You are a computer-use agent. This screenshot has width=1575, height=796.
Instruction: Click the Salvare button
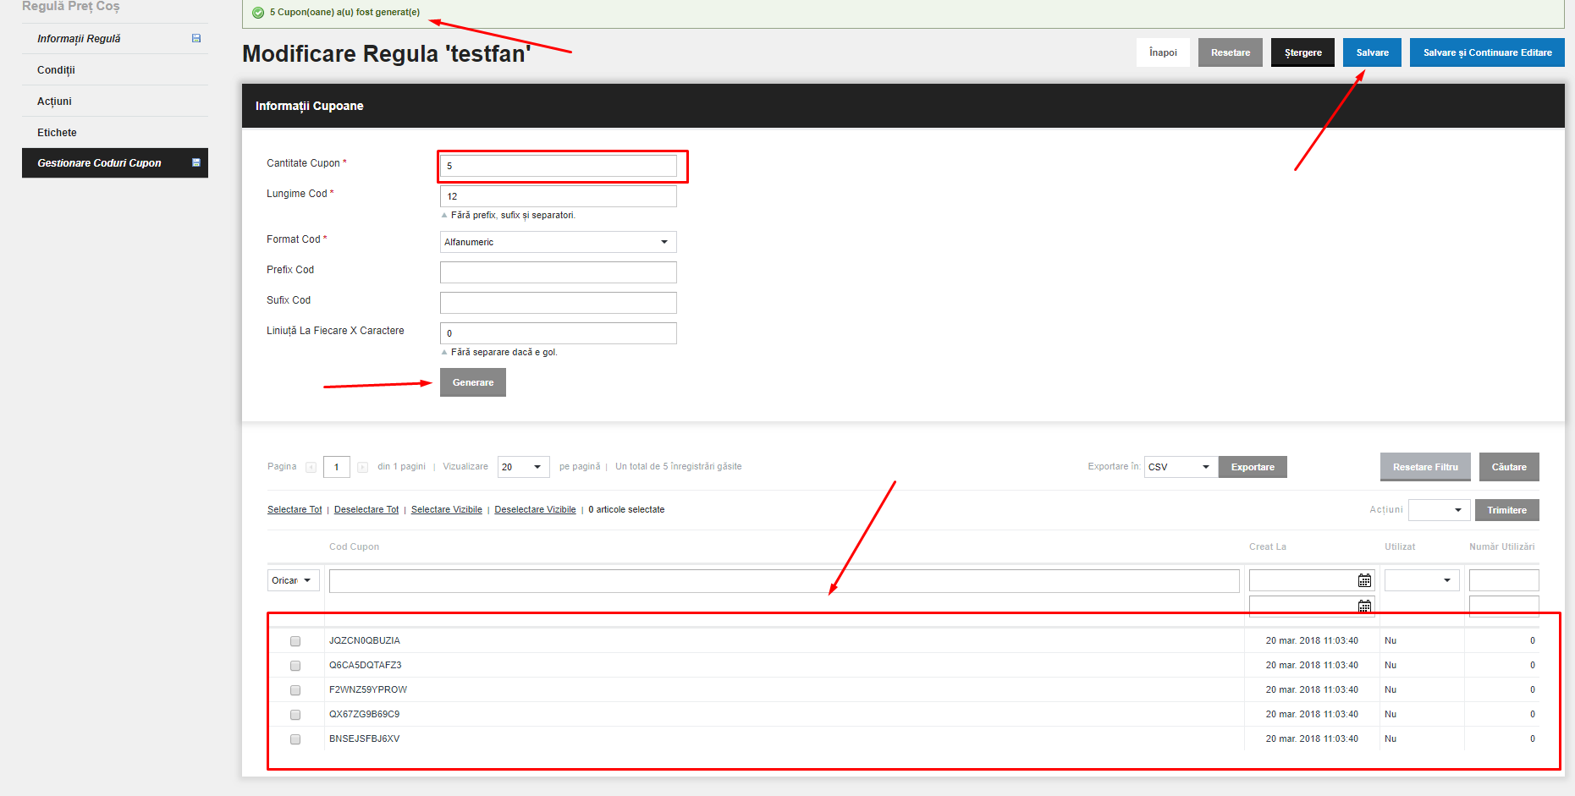tap(1372, 52)
